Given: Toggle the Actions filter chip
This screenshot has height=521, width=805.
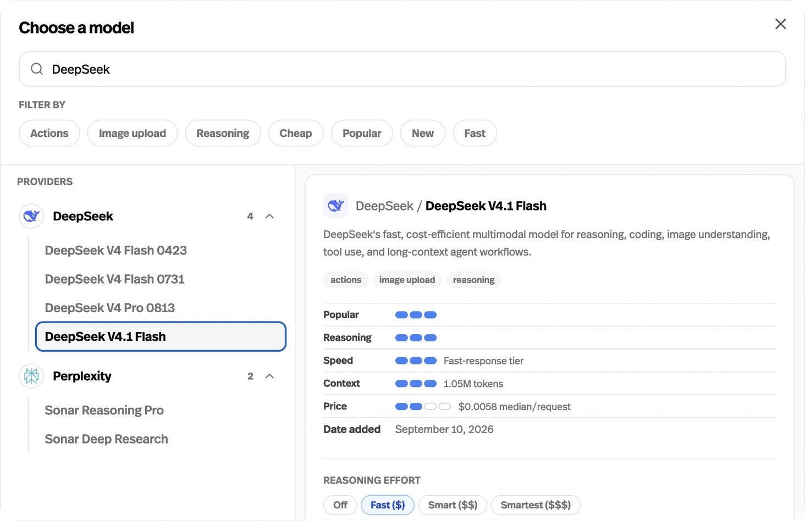Looking at the screenshot, I should [49, 133].
